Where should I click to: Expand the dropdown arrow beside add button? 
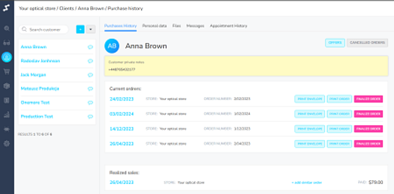[x=90, y=29]
